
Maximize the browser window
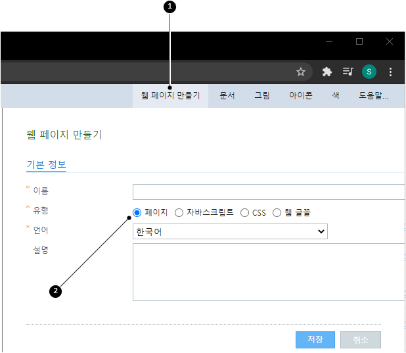coord(359,41)
